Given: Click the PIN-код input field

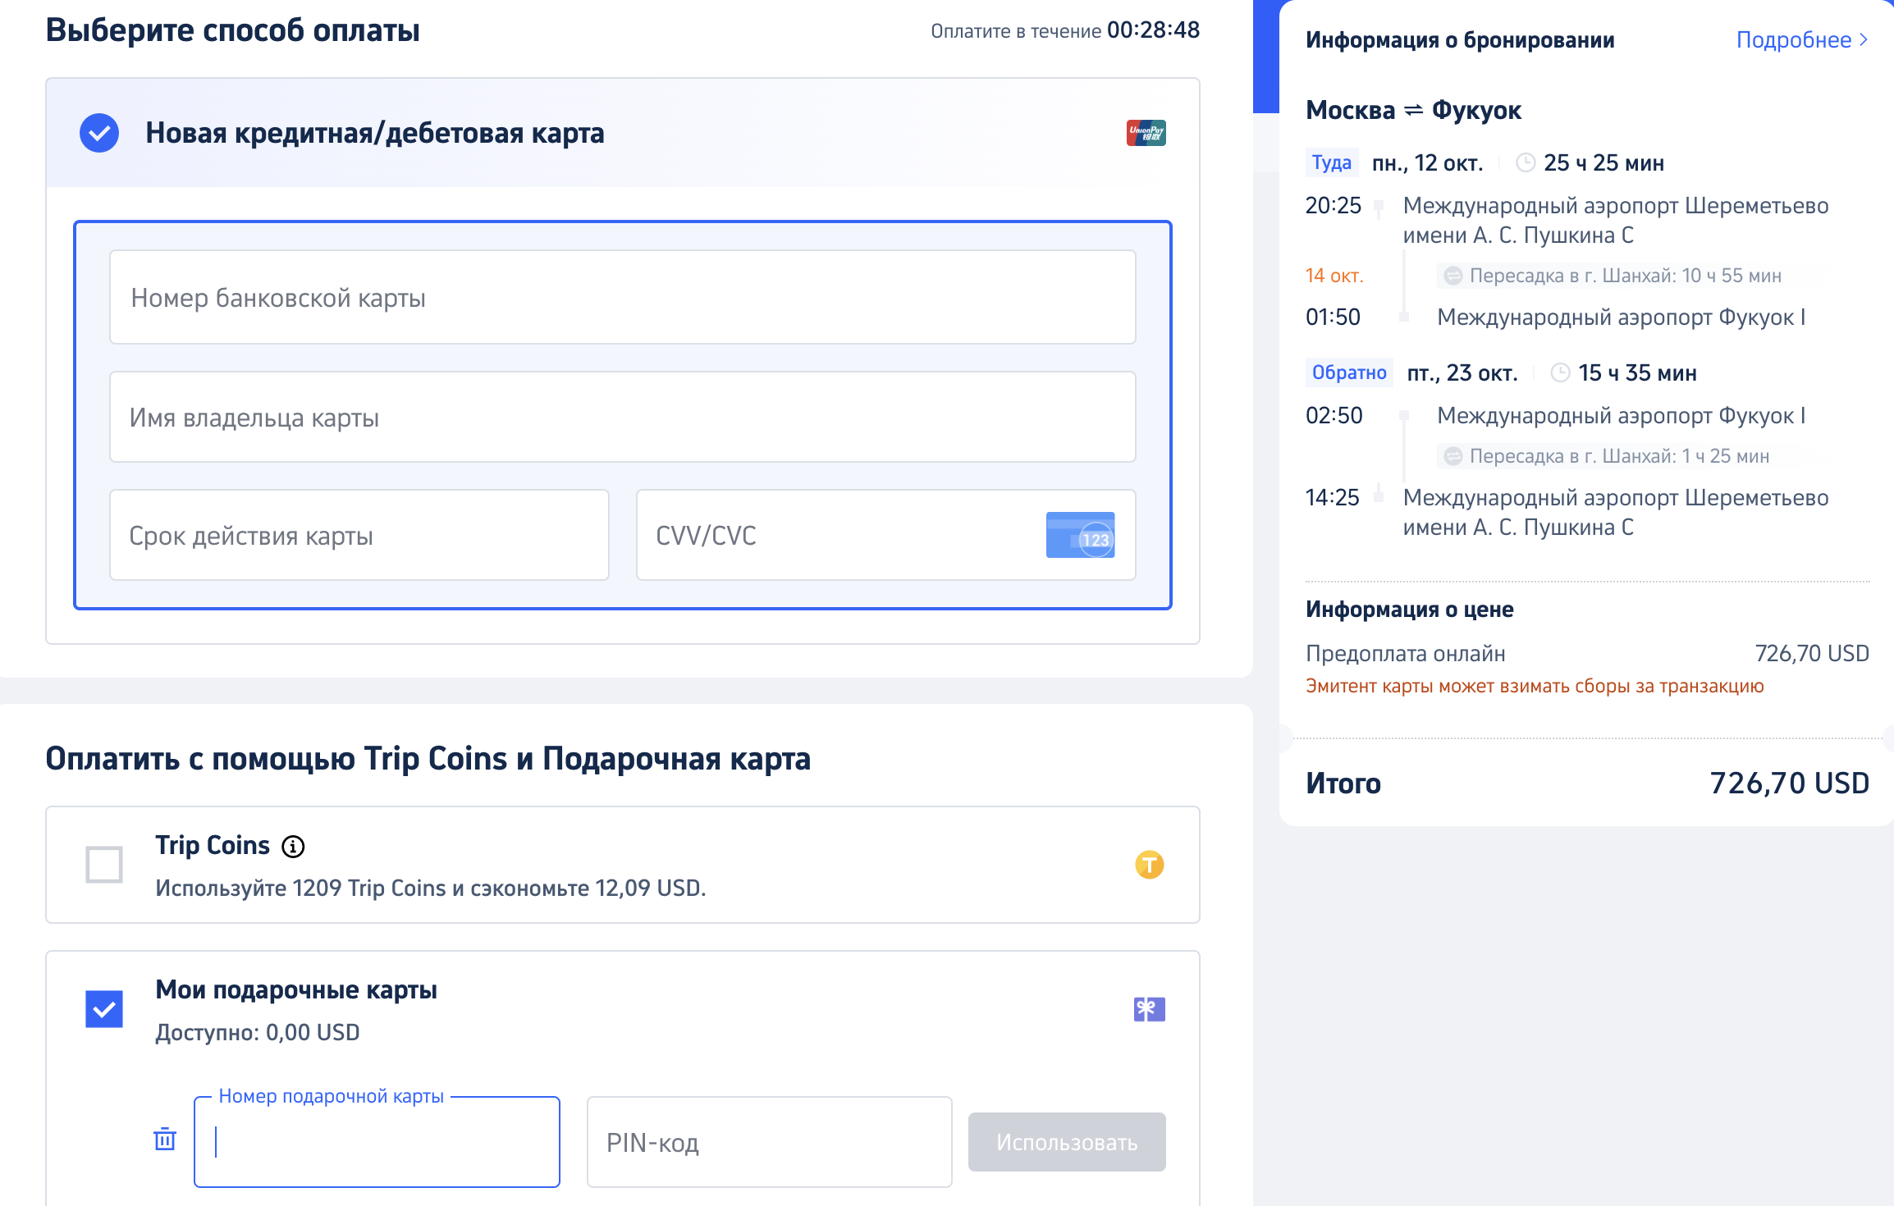Looking at the screenshot, I should pos(769,1141).
